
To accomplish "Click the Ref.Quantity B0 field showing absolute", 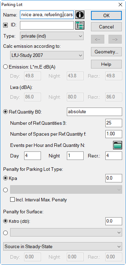I will tap(94, 112).
